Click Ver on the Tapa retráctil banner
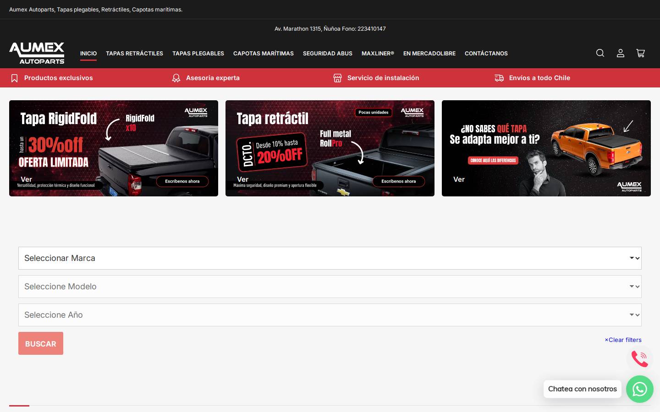 click(x=242, y=179)
